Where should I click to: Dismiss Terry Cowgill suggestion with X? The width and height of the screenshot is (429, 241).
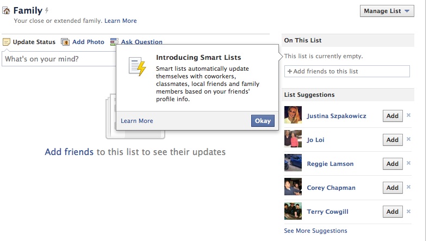pos(408,211)
